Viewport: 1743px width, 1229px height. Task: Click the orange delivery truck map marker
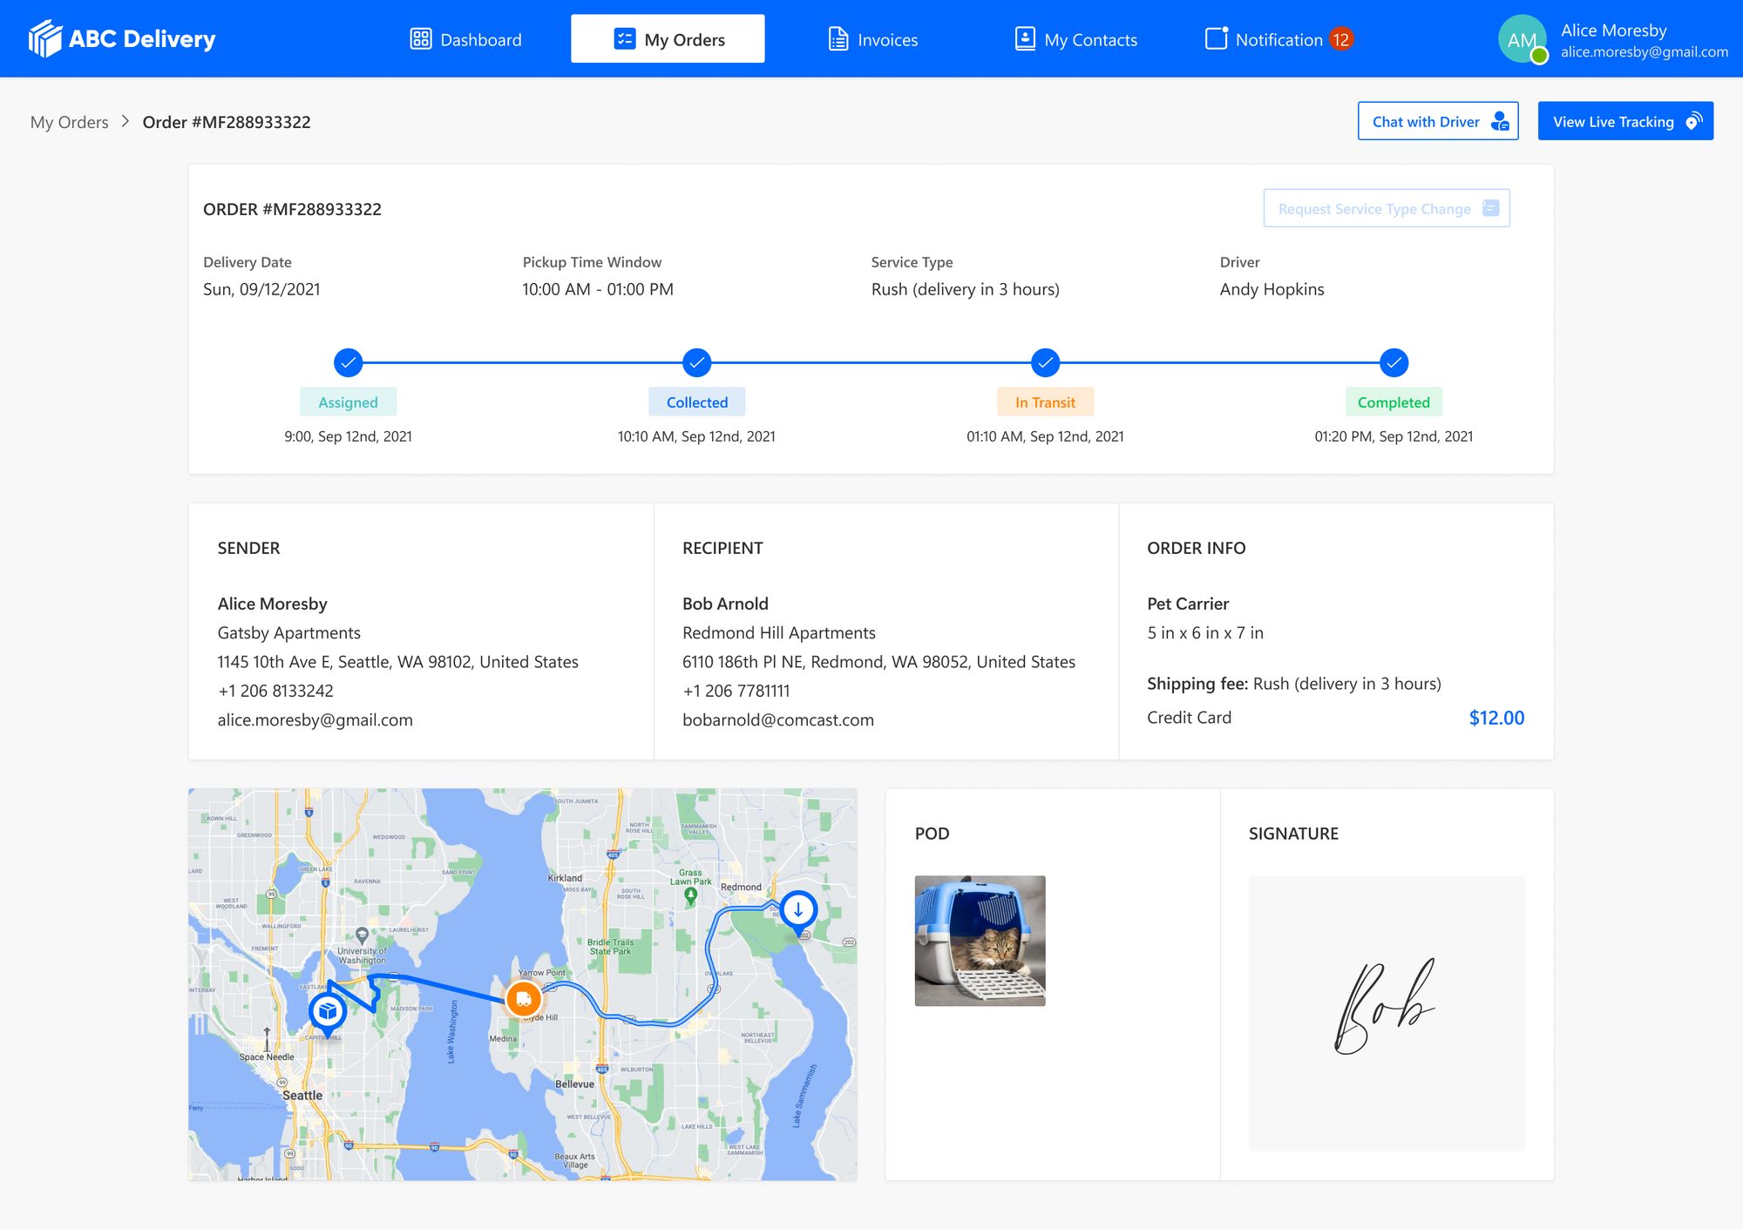(523, 999)
